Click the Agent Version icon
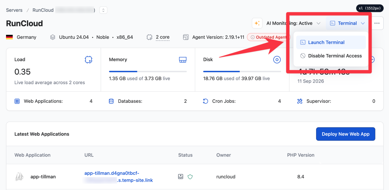 [186, 37]
